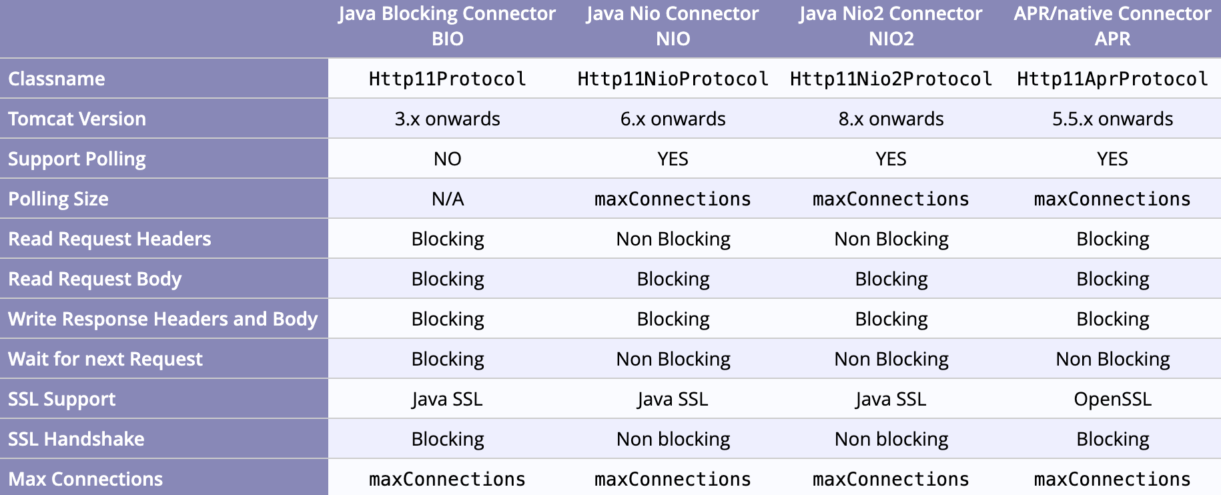Click the Read Request Body row label
The height and width of the screenshot is (495, 1221).
point(95,279)
